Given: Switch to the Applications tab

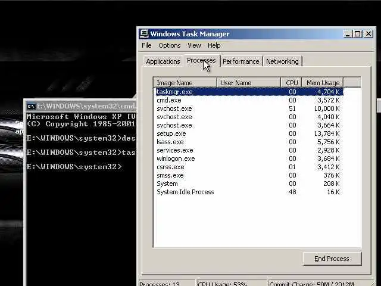Looking at the screenshot, I should [x=163, y=61].
